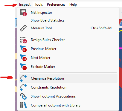This screenshot has width=122, height=111.
Task: Open the Inspect menu
Action: tap(25, 4)
